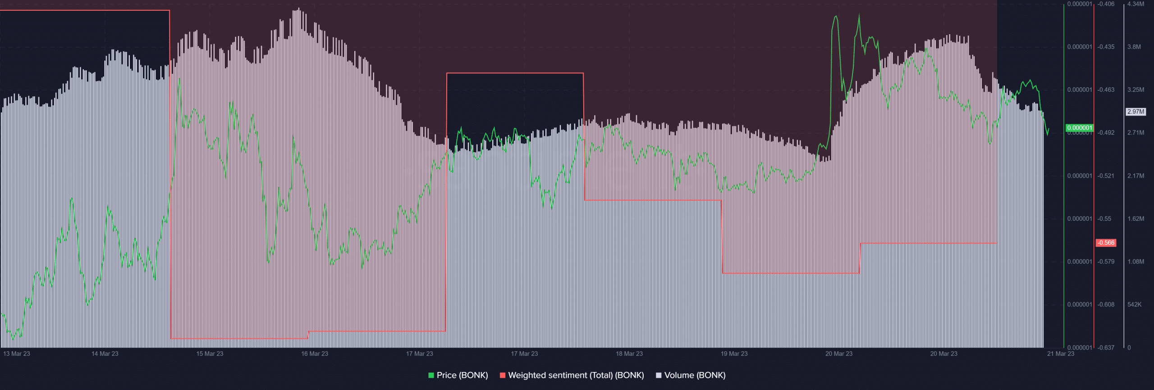Click the red -0.566 sentiment value badge
Screen dimensions: 1154x390
pyautogui.click(x=1106, y=243)
